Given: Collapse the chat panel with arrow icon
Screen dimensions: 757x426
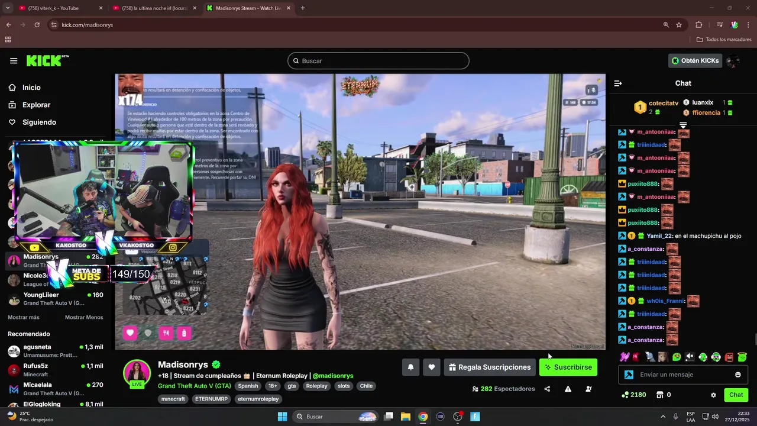Looking at the screenshot, I should click(618, 83).
